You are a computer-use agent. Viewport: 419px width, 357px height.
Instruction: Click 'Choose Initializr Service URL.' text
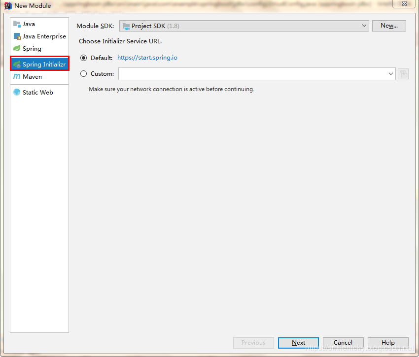point(120,41)
